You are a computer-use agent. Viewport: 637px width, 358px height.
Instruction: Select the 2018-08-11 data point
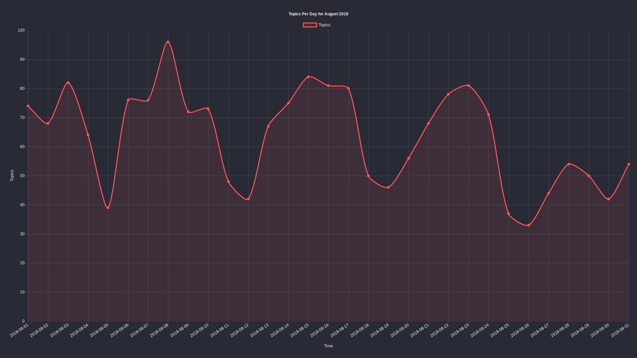228,182
